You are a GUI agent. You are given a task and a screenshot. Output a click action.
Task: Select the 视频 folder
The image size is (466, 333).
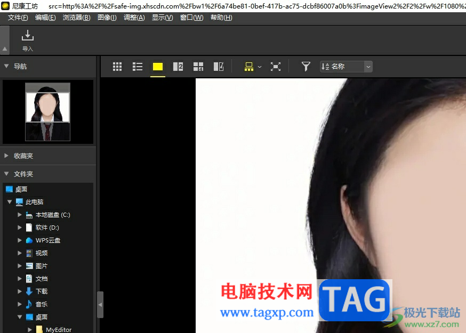click(x=41, y=253)
